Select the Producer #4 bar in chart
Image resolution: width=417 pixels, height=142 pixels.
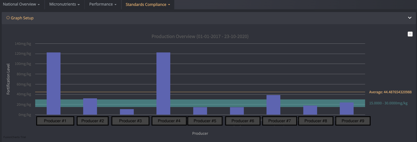pos(163,83)
